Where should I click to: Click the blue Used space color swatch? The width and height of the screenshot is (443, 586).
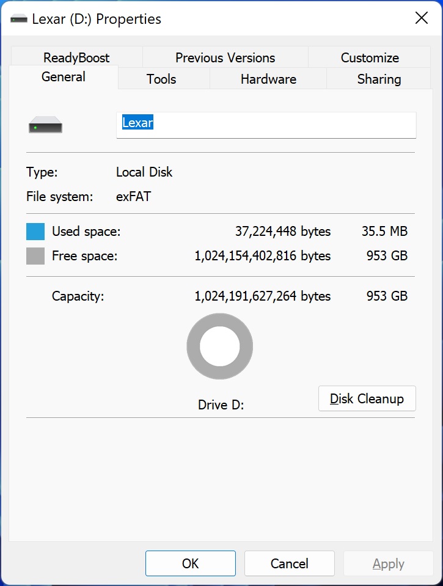(x=35, y=232)
